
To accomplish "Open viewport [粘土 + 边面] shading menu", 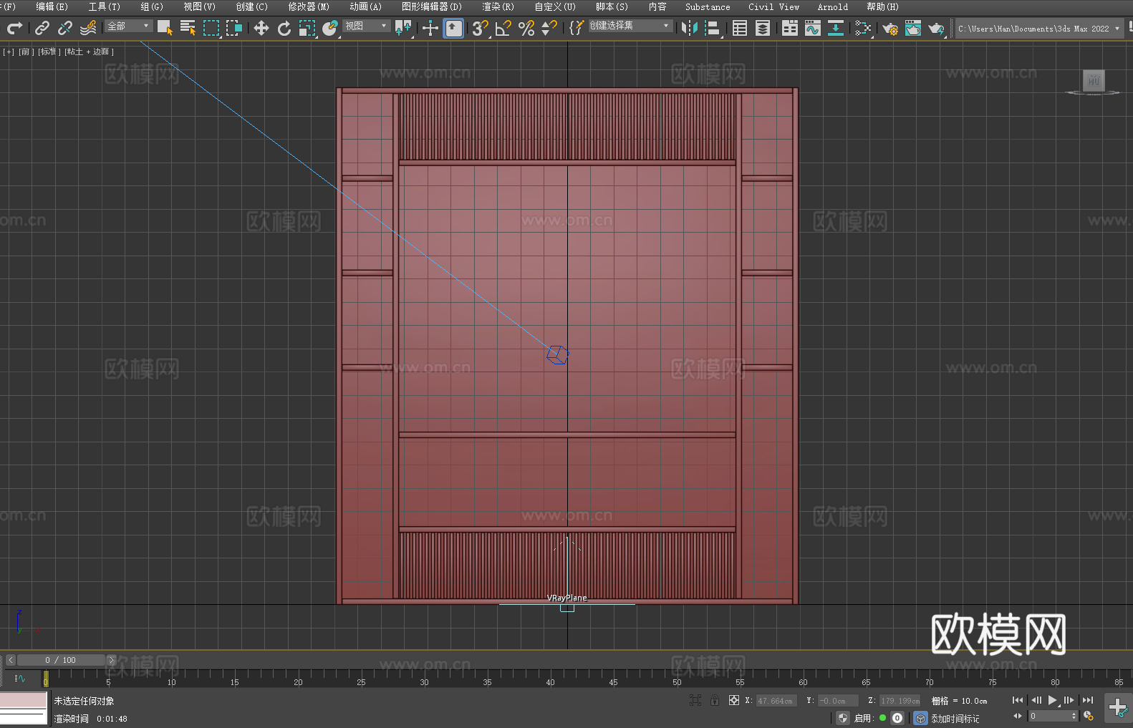I will (90, 52).
